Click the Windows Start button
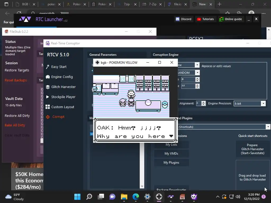The height and width of the screenshot is (203, 271). 77,197
